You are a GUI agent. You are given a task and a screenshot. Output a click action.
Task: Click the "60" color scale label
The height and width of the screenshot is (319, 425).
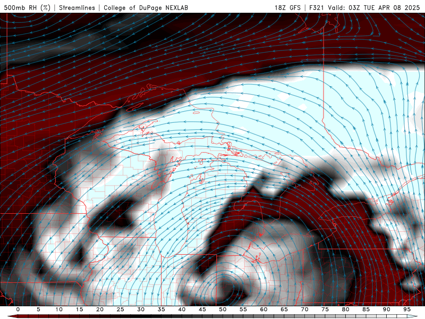(263, 309)
